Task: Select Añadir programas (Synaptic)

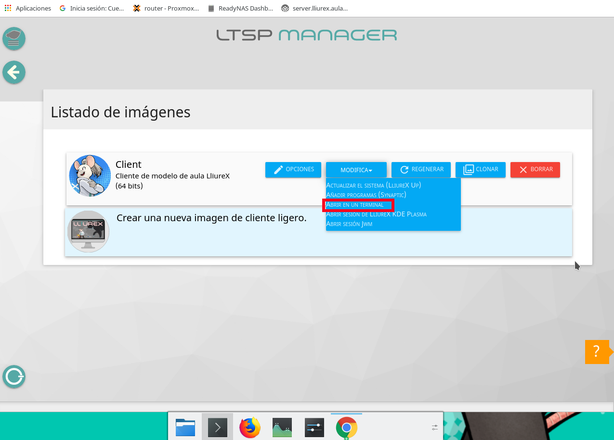Action: pos(366,195)
